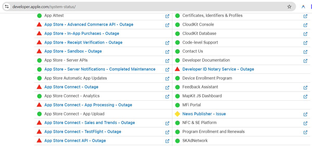Open external link icon for Automatic App Updates
Image resolution: width=312 pixels, height=146 pixels.
[167, 79]
